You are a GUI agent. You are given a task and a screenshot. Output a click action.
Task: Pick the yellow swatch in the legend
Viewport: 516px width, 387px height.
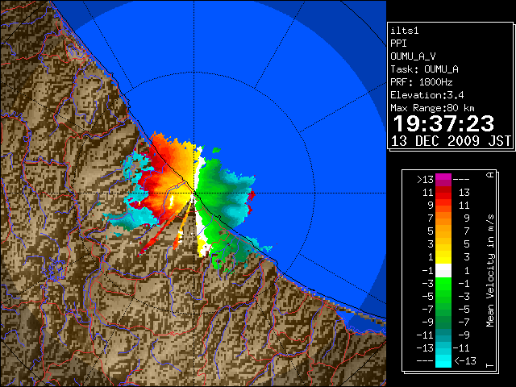click(x=443, y=256)
